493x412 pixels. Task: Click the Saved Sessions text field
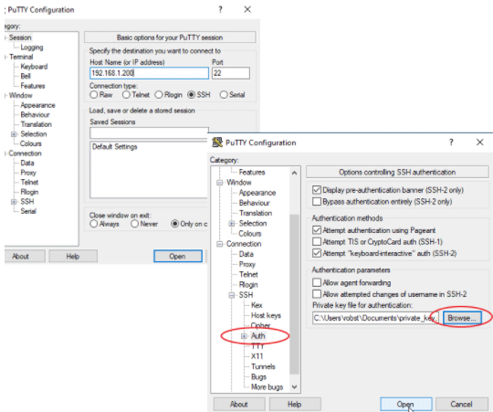coord(149,133)
